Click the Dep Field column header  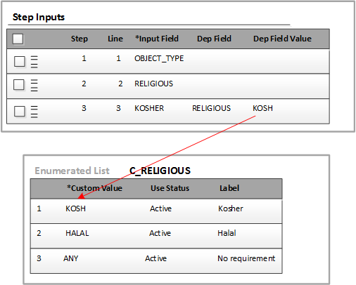[214, 39]
